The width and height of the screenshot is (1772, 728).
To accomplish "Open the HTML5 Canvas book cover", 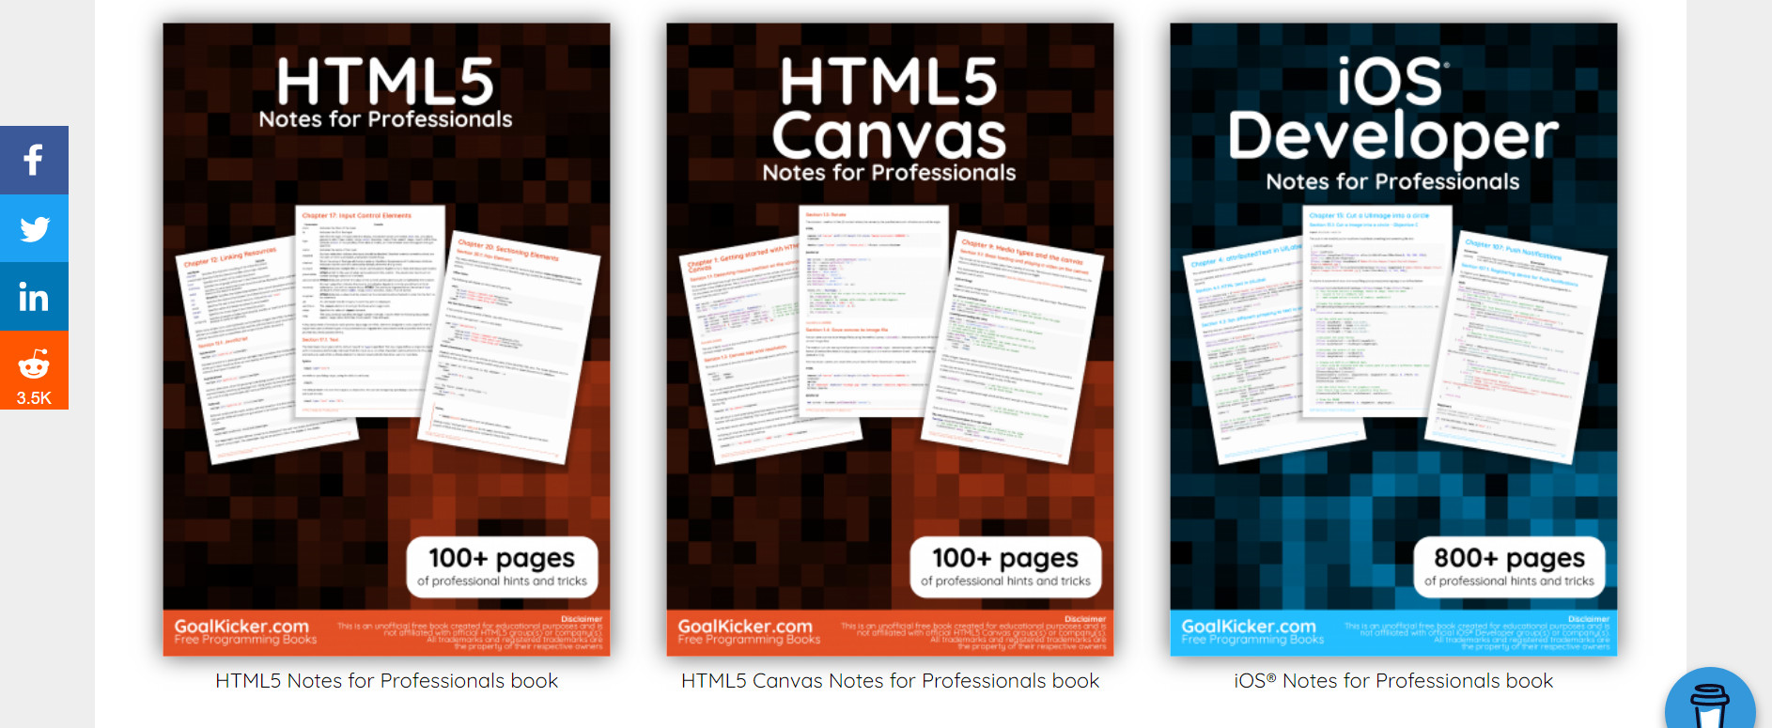I will (x=890, y=339).
